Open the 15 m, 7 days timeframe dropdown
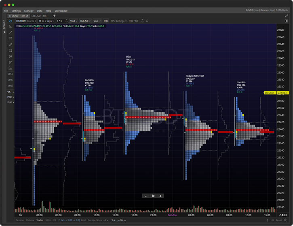293x226 pixels. tap(46, 21)
